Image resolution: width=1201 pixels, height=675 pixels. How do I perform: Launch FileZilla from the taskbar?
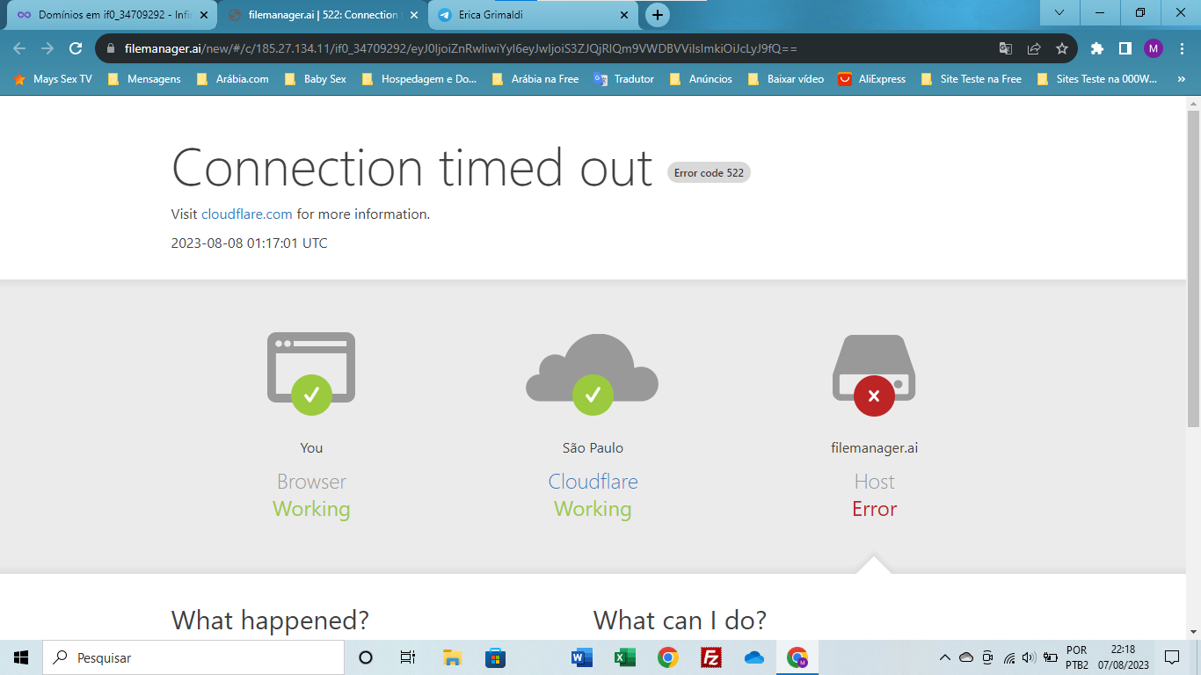coord(711,657)
